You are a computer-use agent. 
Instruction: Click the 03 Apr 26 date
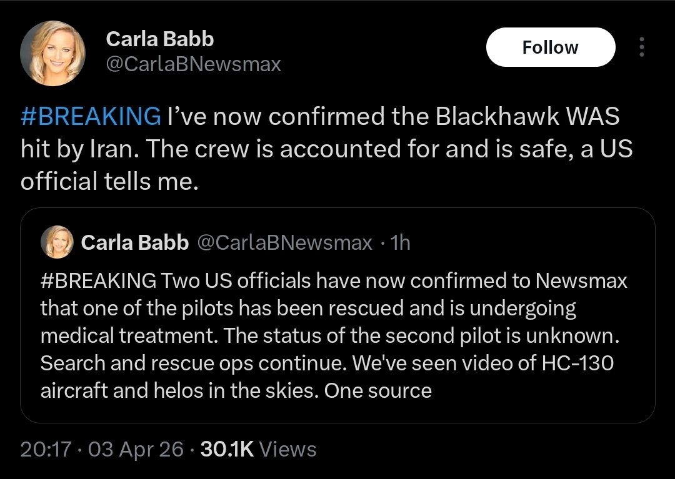(x=136, y=449)
